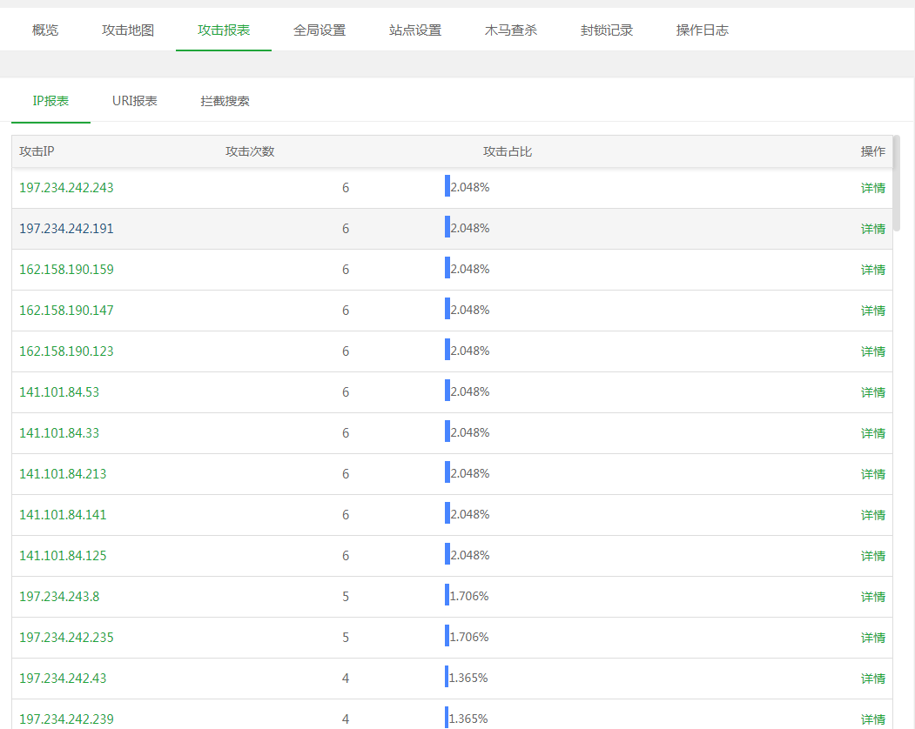Open 详情 for 197.234.242.235
This screenshot has width=915, height=729.
[873, 638]
